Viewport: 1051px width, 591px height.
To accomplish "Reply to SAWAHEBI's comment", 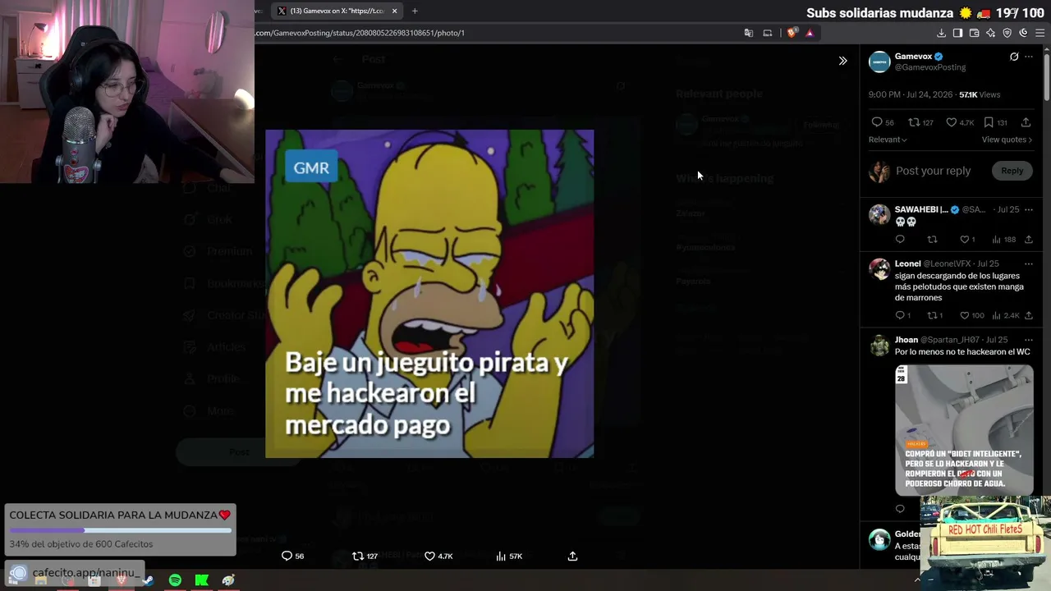I will 900,240.
